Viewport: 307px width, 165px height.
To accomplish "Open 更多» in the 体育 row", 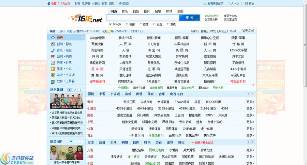I will coord(250,129).
